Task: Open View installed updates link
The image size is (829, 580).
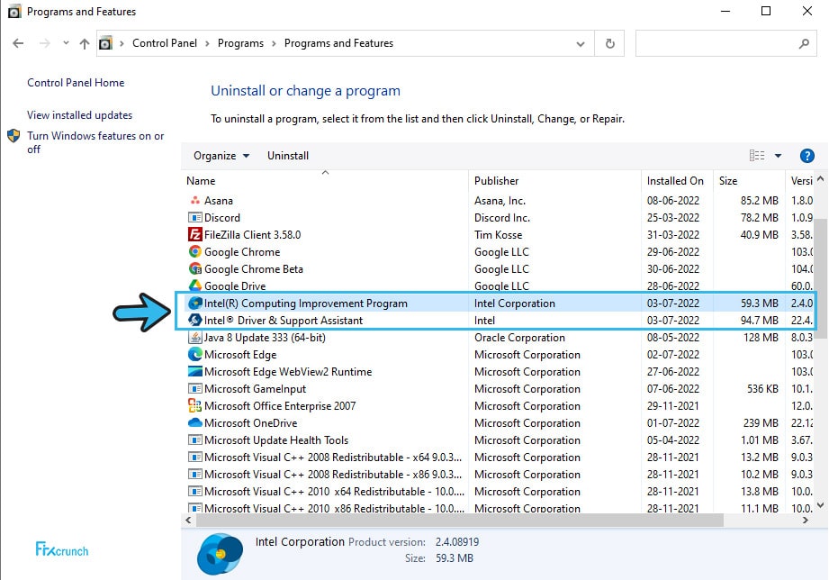Action: point(79,115)
